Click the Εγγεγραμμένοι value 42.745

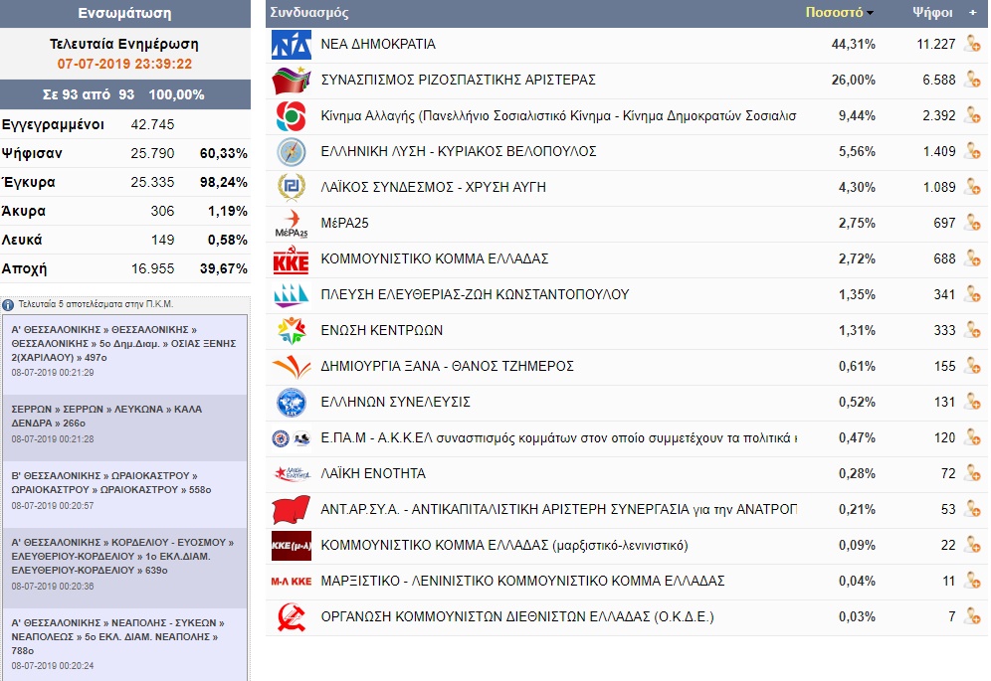[x=152, y=124]
